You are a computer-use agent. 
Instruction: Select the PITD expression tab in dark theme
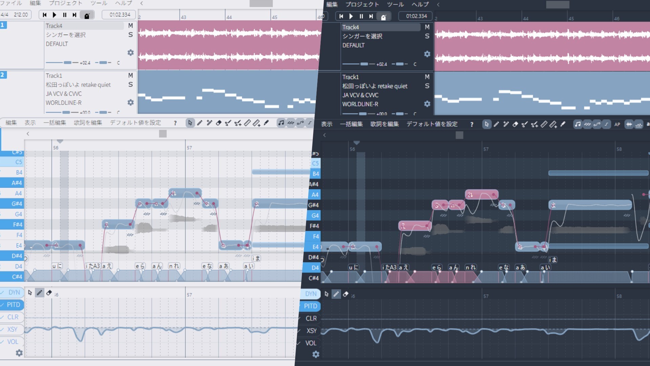[x=310, y=306]
